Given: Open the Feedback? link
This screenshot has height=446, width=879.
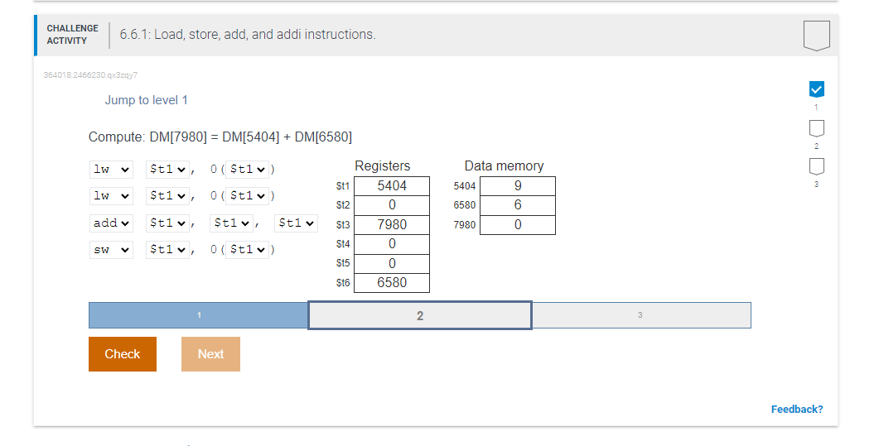Looking at the screenshot, I should pyautogui.click(x=797, y=409).
